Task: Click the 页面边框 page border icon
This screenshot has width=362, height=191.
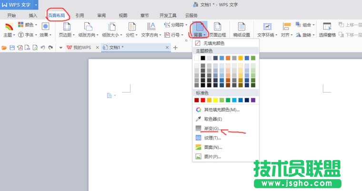Action: click(218, 27)
